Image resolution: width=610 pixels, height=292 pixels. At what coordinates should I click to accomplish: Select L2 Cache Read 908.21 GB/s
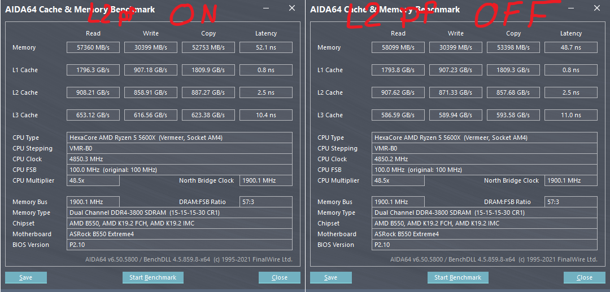tap(93, 92)
